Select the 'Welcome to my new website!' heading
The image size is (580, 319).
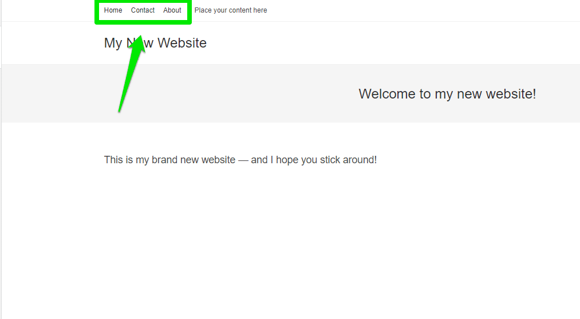[447, 94]
